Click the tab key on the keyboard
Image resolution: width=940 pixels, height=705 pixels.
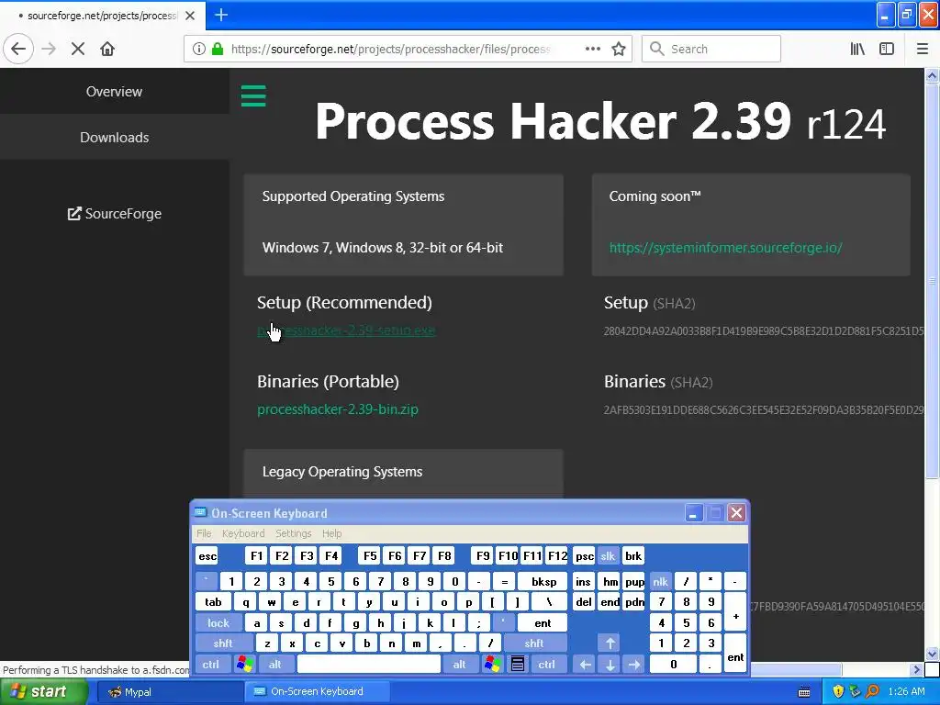click(x=213, y=602)
